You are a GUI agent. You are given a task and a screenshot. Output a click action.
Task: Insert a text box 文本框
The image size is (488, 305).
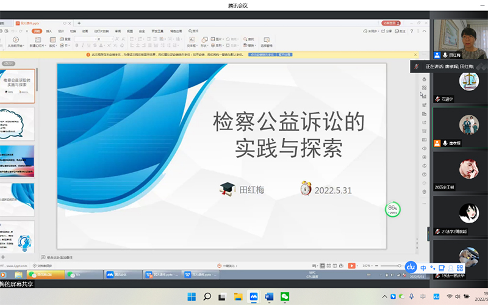point(192,42)
